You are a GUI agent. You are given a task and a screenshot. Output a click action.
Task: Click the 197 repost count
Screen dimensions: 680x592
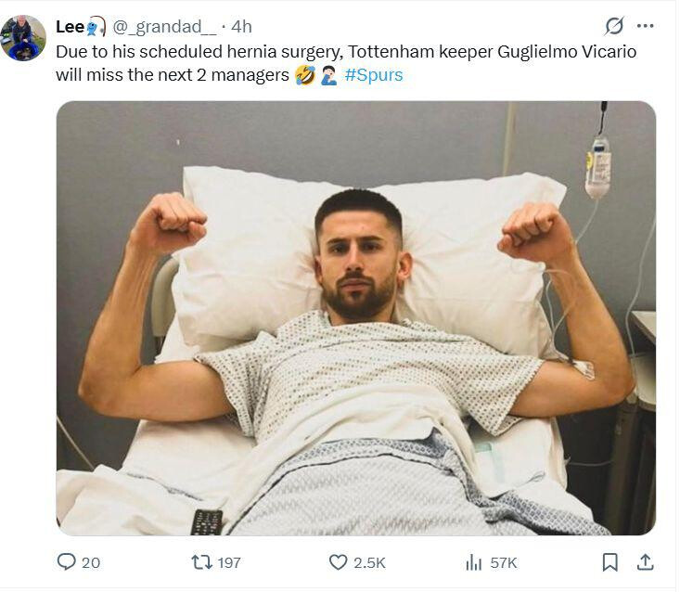[x=228, y=562]
